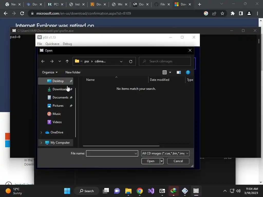The height and width of the screenshot is (197, 263).
Task: Switch to the Wel Chrome tab
Action: point(119,4)
